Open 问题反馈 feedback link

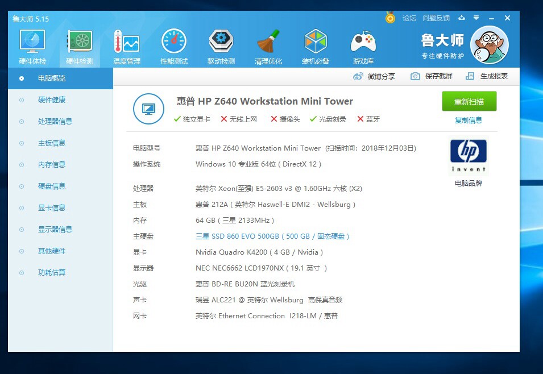point(436,18)
